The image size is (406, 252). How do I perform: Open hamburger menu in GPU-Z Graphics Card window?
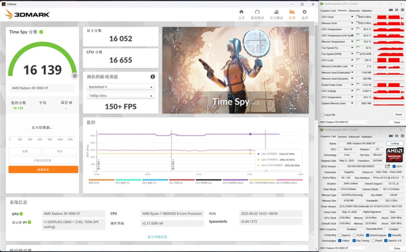point(402,136)
